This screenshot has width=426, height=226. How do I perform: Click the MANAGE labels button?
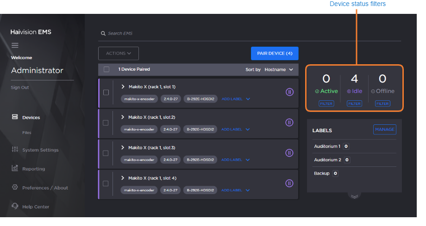(384, 130)
